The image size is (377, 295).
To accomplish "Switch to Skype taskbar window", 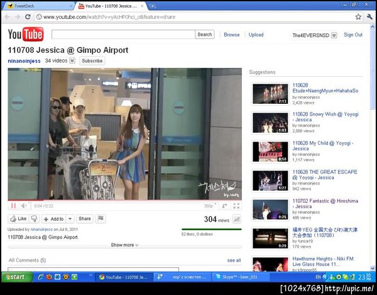I will (241, 277).
